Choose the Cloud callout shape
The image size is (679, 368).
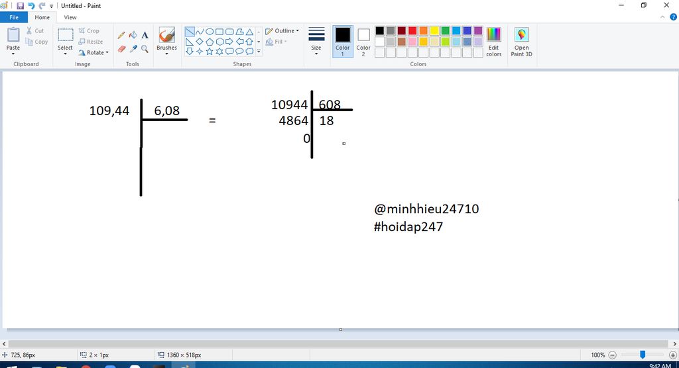[249, 52]
